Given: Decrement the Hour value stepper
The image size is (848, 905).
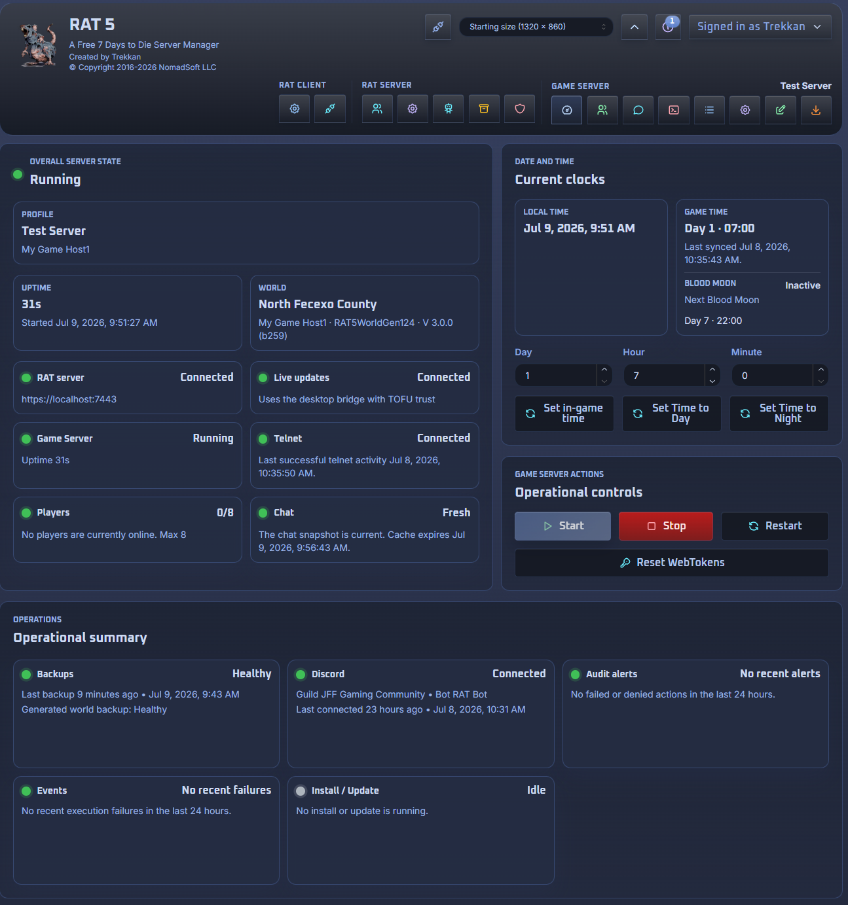Looking at the screenshot, I should click(x=712, y=381).
